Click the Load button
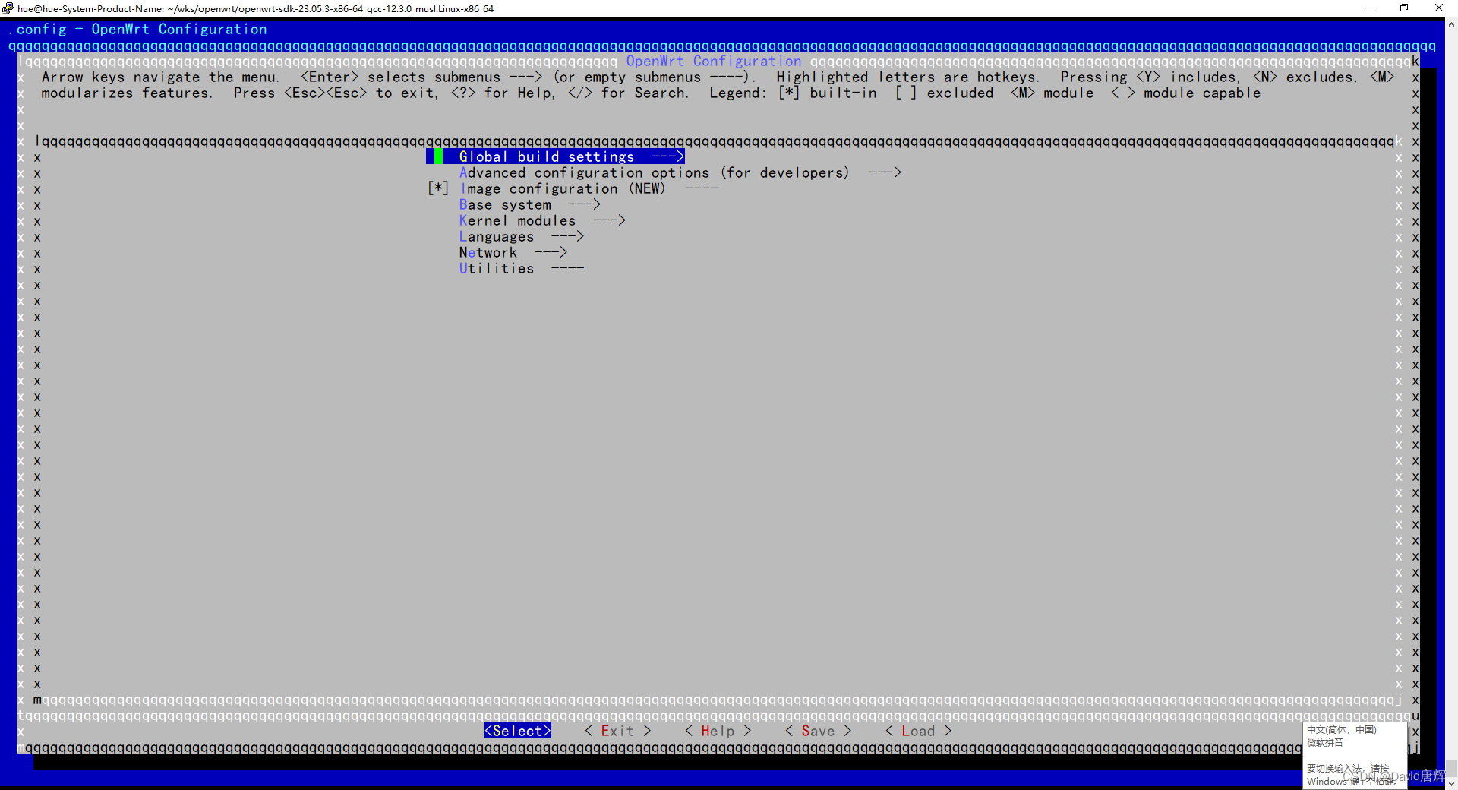Screen dimensions: 1458x790 pos(919,731)
